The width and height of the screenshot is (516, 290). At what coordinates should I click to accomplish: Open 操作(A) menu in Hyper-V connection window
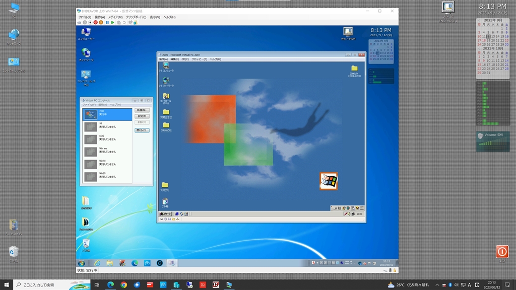pyautogui.click(x=100, y=17)
